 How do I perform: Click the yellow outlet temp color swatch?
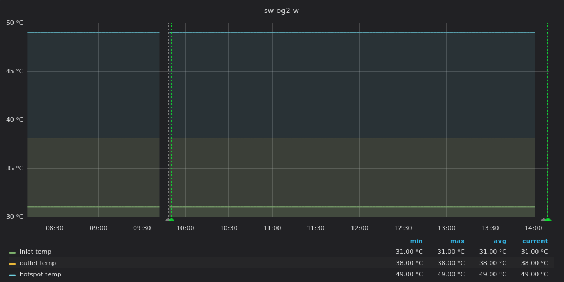[x=12, y=264]
